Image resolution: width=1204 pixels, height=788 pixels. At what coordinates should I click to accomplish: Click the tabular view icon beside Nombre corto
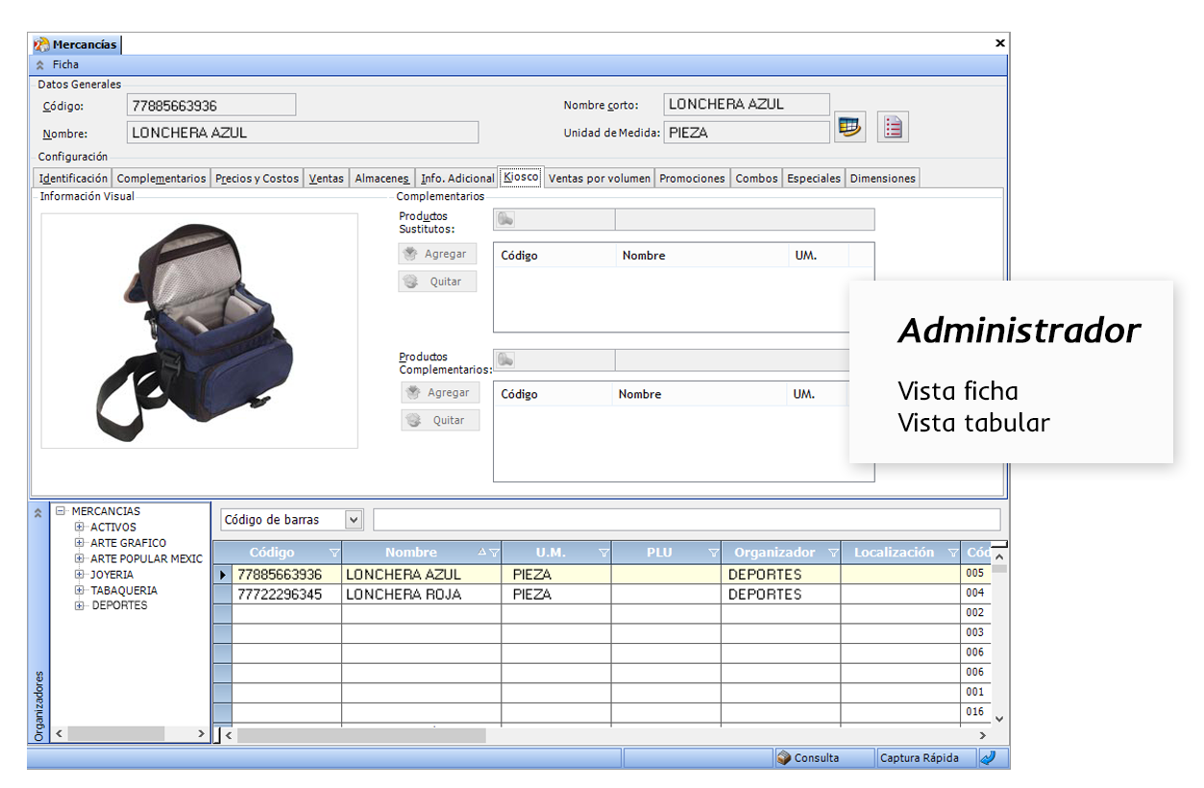(848, 127)
